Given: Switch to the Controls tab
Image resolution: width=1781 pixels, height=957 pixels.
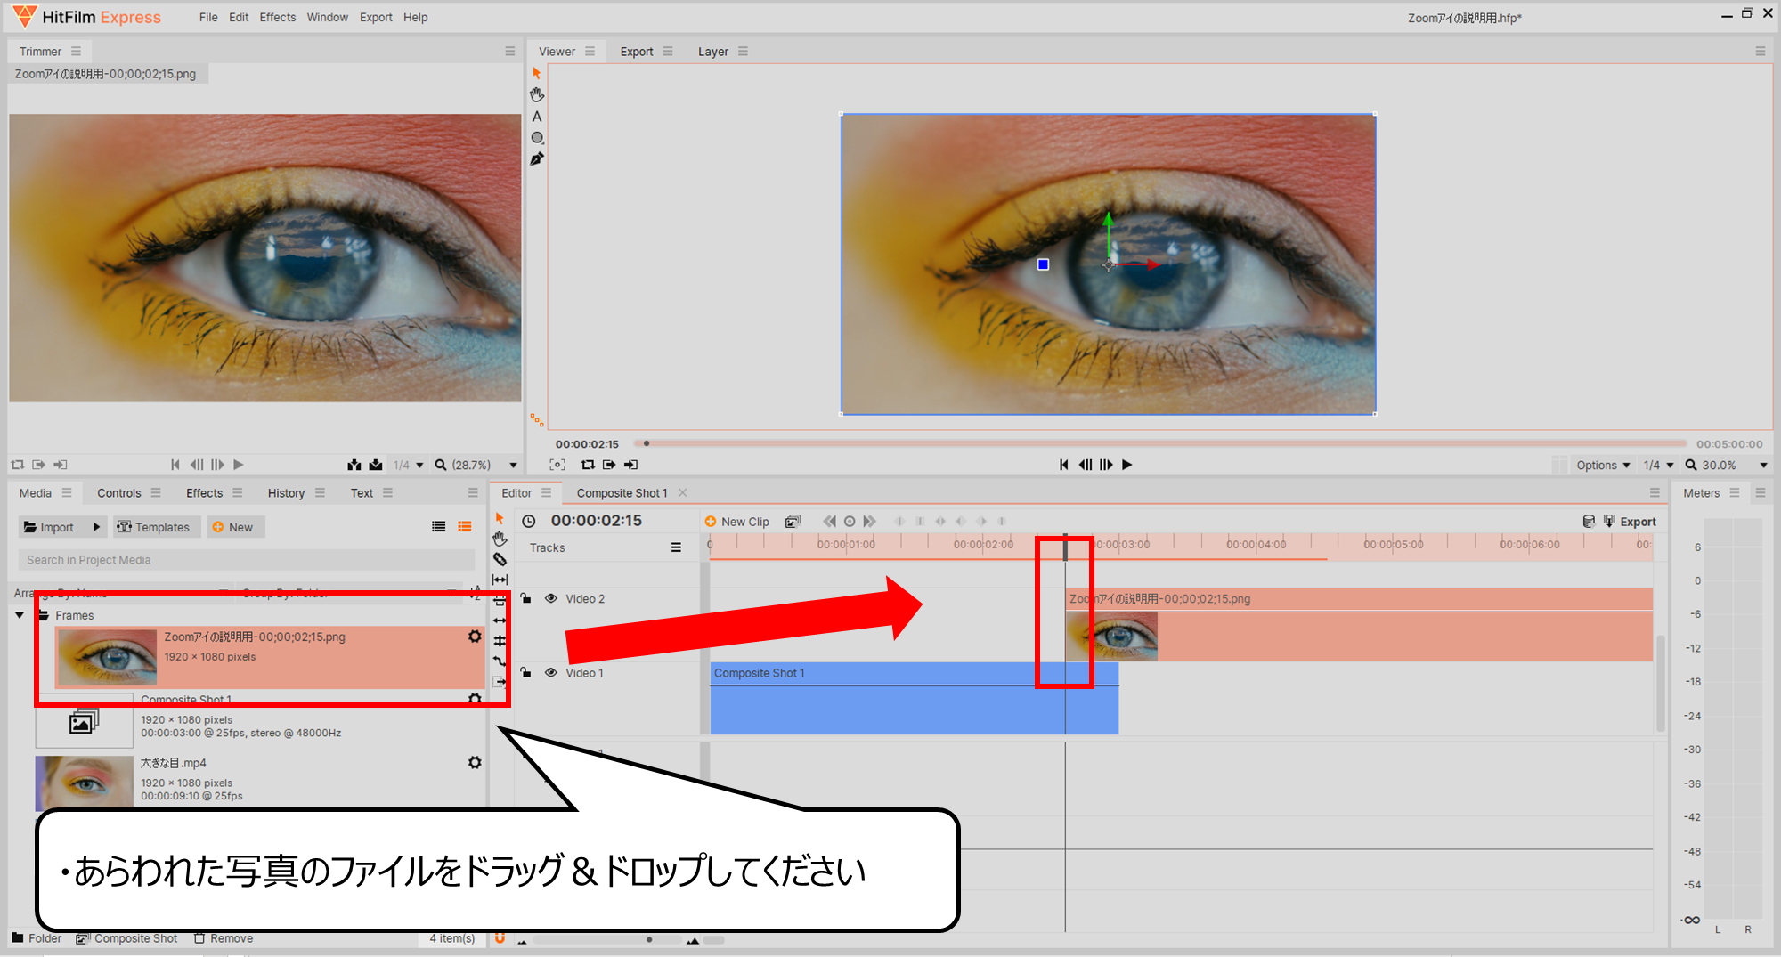Looking at the screenshot, I should (x=119, y=493).
